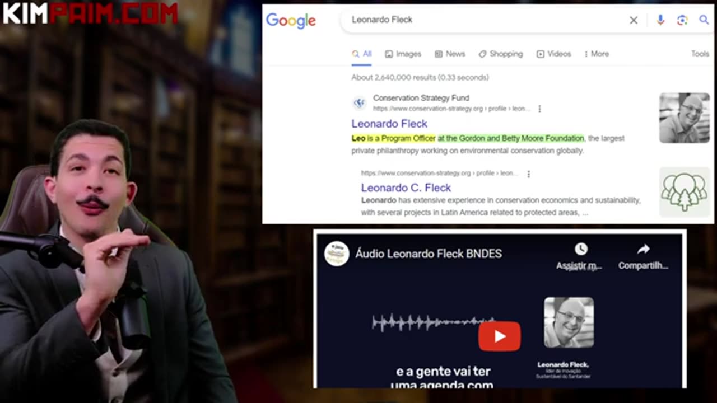The image size is (717, 403).
Task: Open options menu for first result
Action: click(539, 109)
